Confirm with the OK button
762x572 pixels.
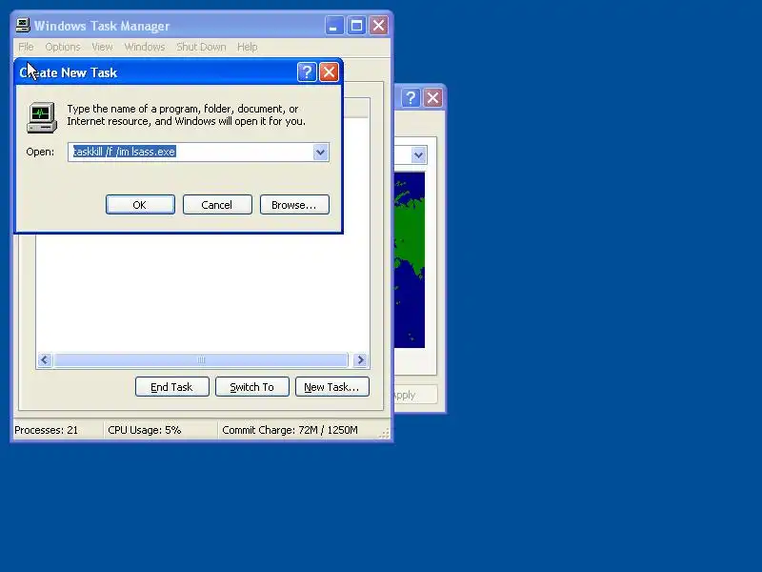point(140,205)
